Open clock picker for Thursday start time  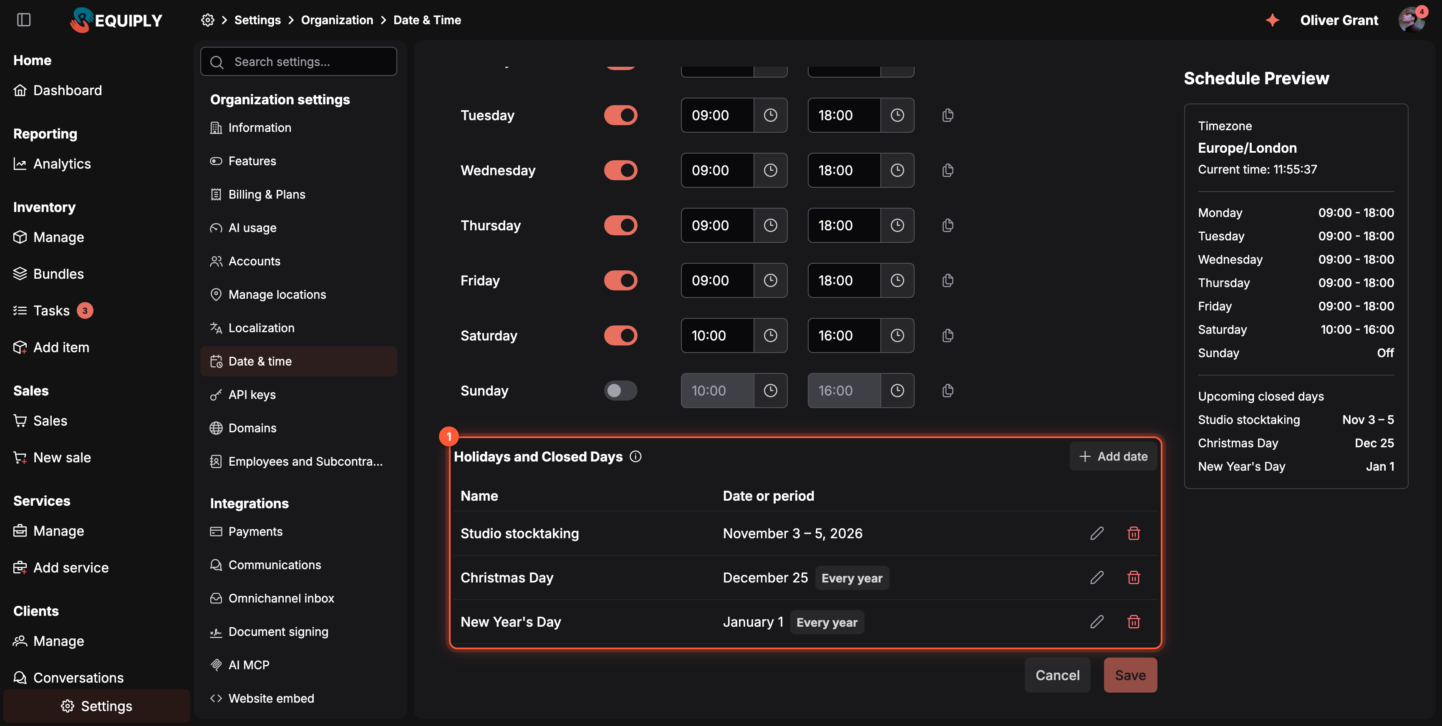(770, 226)
